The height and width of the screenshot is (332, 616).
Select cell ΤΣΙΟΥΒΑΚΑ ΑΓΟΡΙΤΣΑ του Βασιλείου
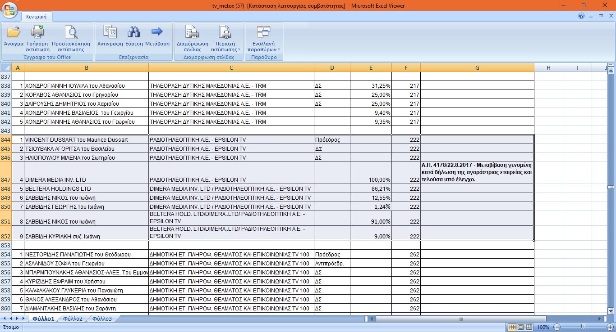tap(86, 148)
